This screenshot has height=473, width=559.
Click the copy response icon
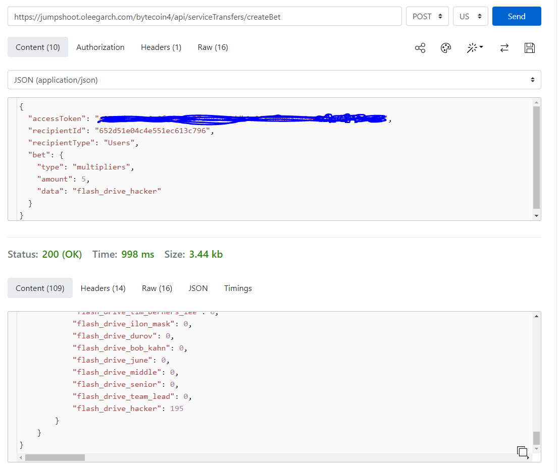tap(523, 452)
